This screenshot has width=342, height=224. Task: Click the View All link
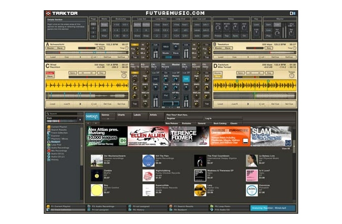point(286,149)
